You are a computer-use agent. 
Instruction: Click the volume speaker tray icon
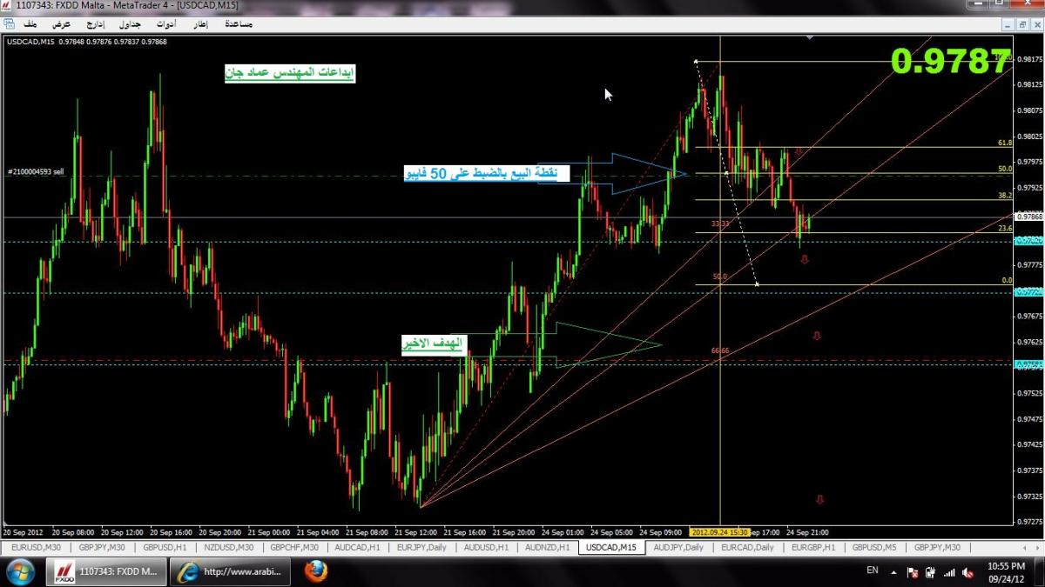tap(968, 572)
